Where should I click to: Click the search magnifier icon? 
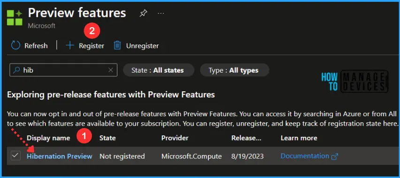tap(16, 70)
